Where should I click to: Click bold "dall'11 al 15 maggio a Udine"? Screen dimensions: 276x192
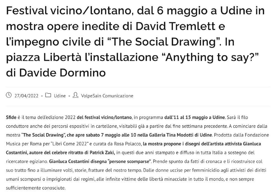pyautogui.click(x=195, y=117)
